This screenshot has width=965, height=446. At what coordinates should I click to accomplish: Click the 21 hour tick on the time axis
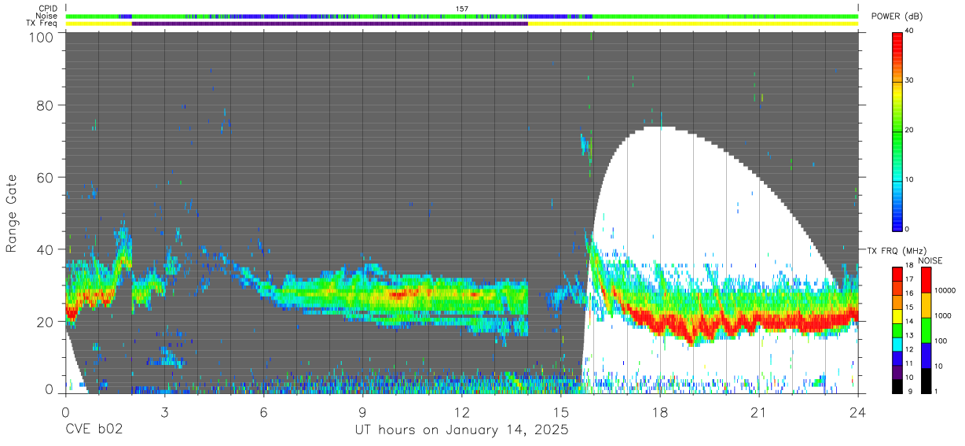(x=759, y=411)
